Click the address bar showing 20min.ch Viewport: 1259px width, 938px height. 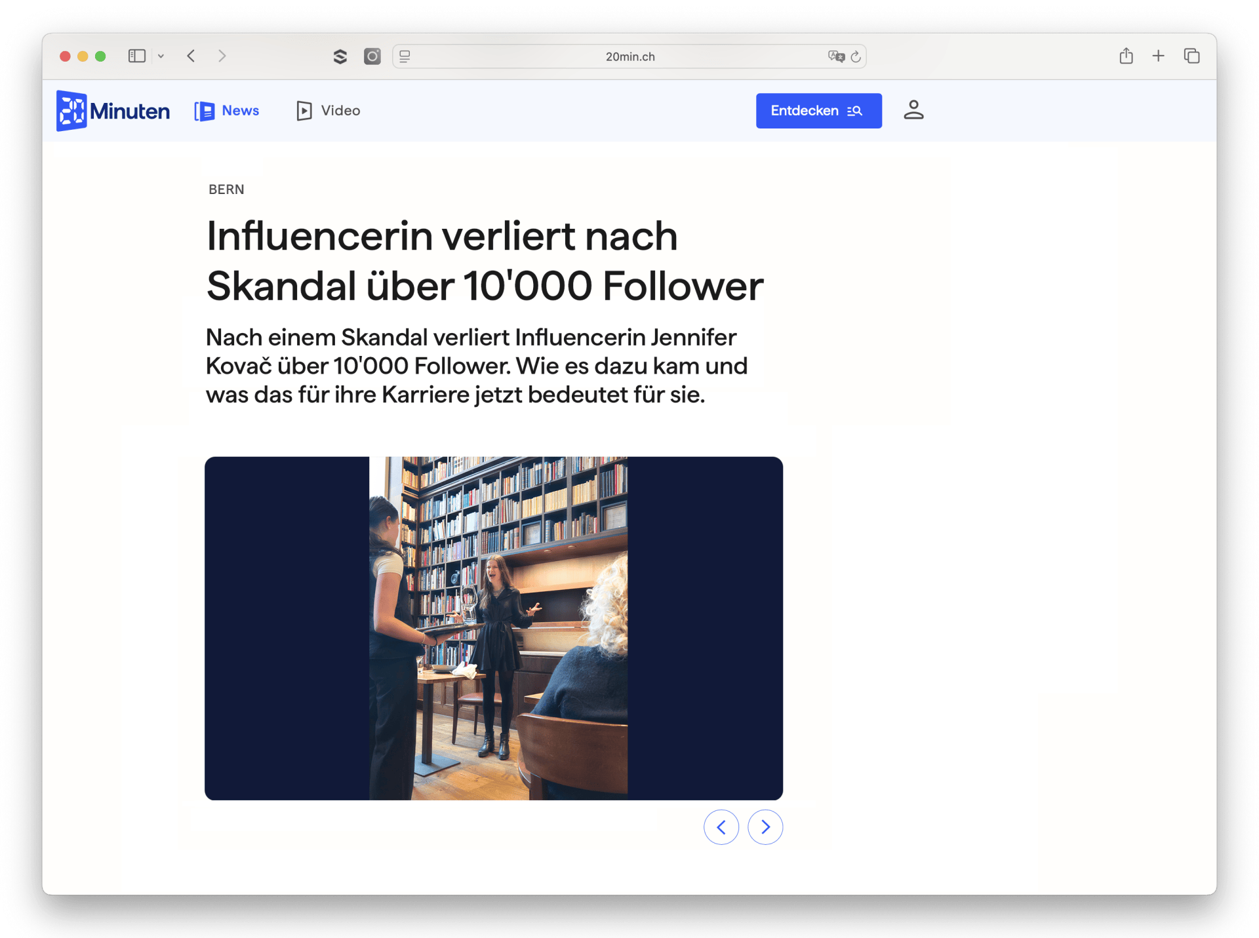click(x=629, y=56)
